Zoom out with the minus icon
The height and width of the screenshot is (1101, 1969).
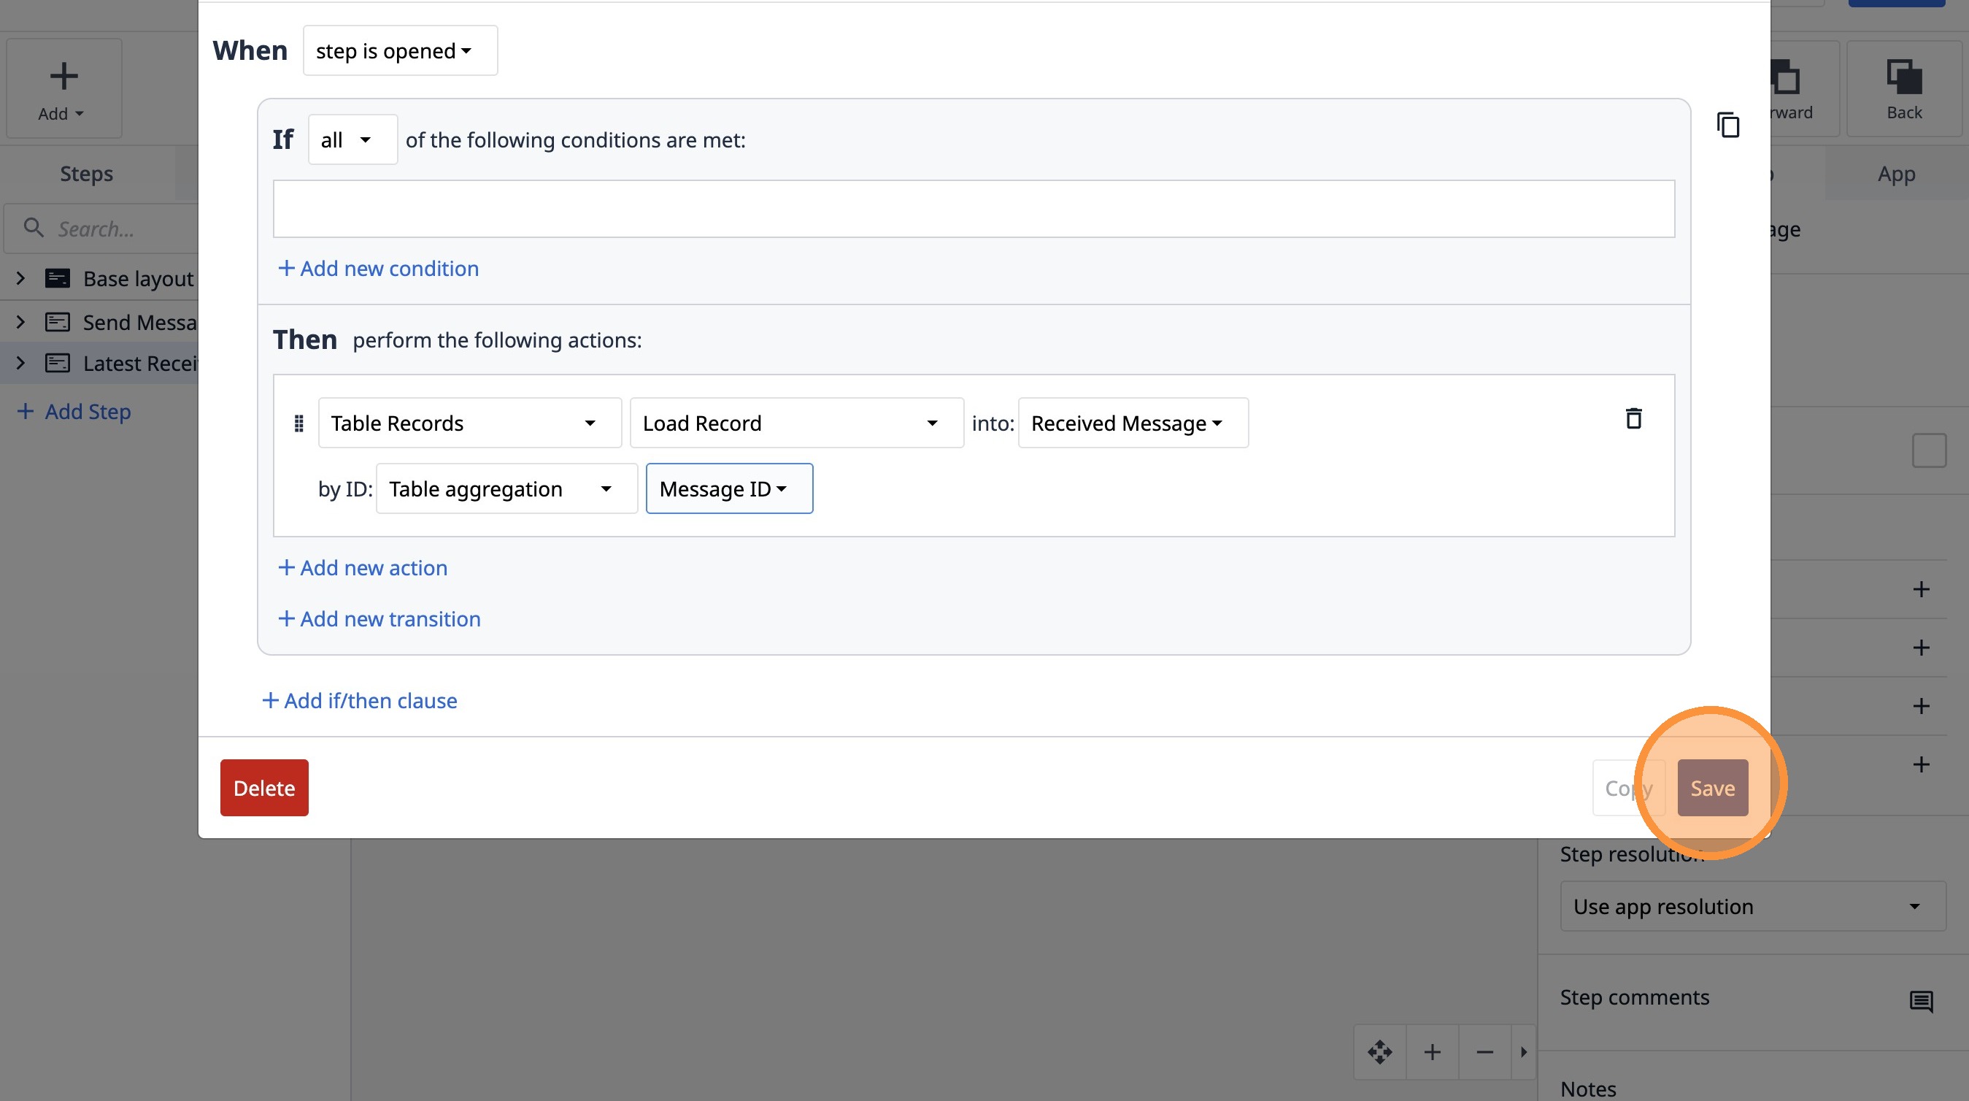click(1484, 1052)
